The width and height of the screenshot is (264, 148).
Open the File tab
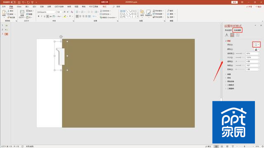[4, 7]
